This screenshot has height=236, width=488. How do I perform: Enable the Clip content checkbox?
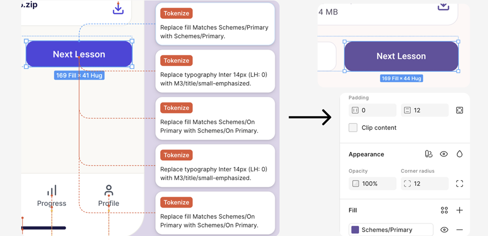(353, 128)
